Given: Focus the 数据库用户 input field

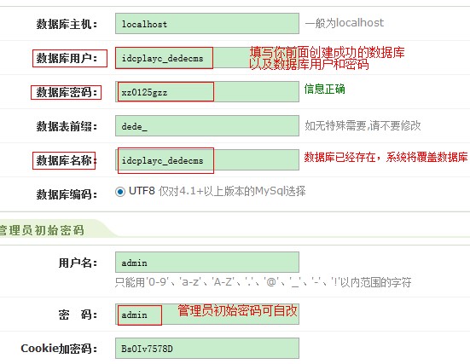Looking at the screenshot, I should pos(207,58).
